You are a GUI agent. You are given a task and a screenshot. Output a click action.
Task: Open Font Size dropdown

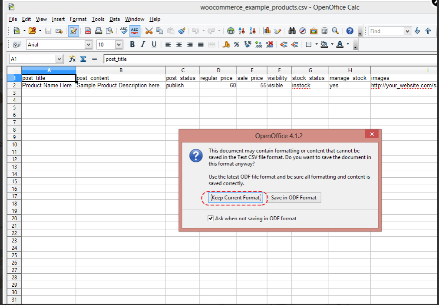click(x=119, y=44)
